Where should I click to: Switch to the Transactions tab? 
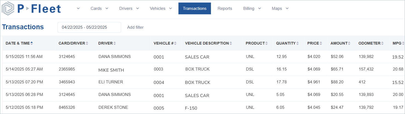tap(195, 8)
